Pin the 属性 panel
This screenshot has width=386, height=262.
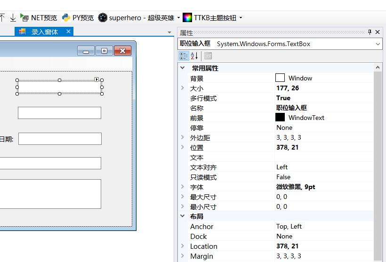point(370,32)
